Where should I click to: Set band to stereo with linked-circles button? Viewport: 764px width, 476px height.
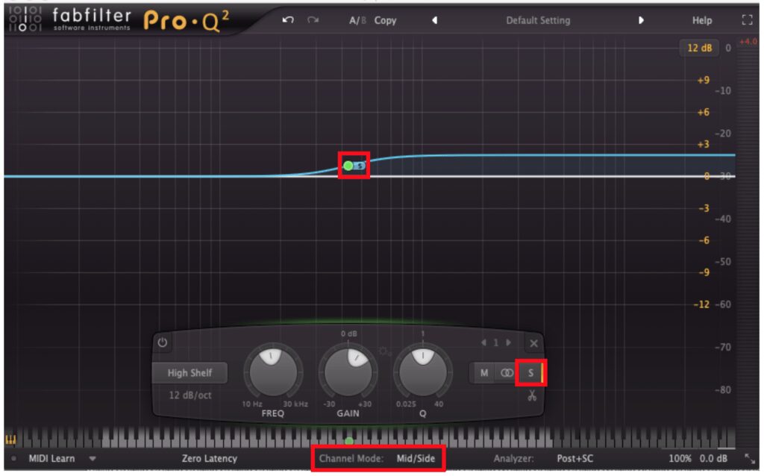507,373
